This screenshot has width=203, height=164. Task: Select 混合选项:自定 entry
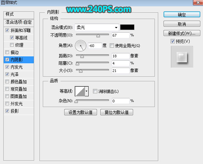coord(19,22)
